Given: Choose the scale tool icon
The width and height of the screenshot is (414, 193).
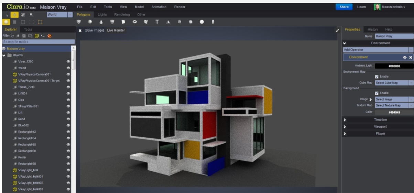Looking at the screenshot, I should (31, 15).
